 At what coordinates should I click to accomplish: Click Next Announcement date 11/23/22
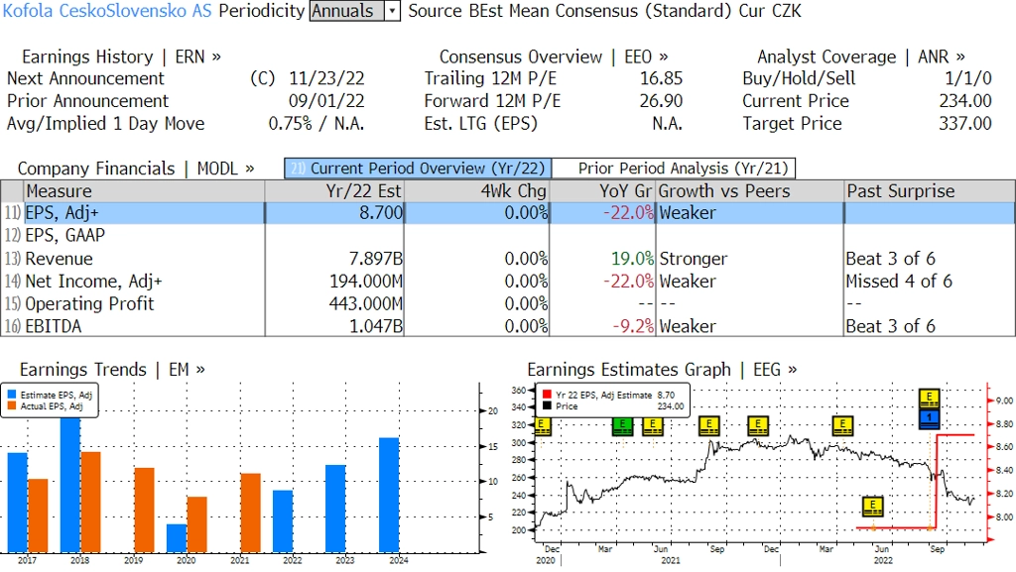(326, 78)
